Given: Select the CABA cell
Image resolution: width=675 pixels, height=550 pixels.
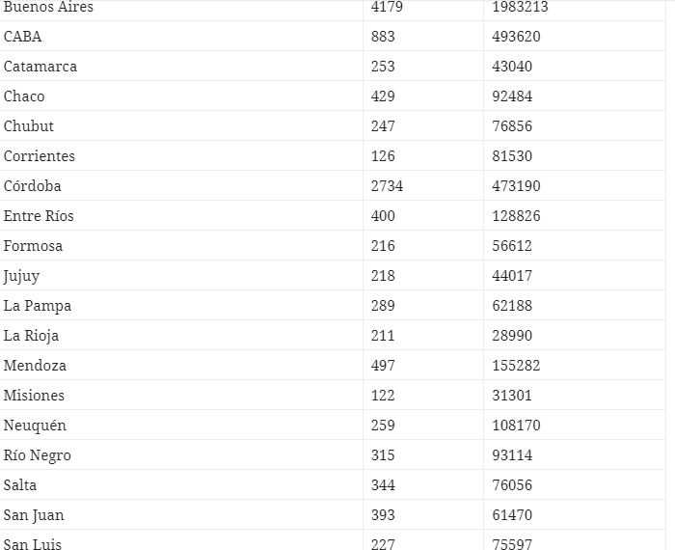Looking at the screenshot, I should 23,37.
